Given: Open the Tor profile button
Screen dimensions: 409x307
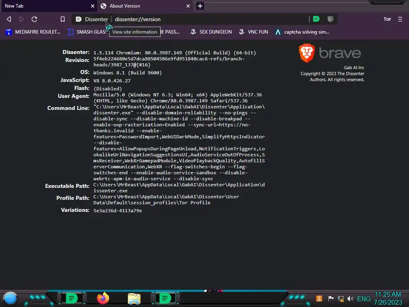Looking at the screenshot, I should pos(387,19).
